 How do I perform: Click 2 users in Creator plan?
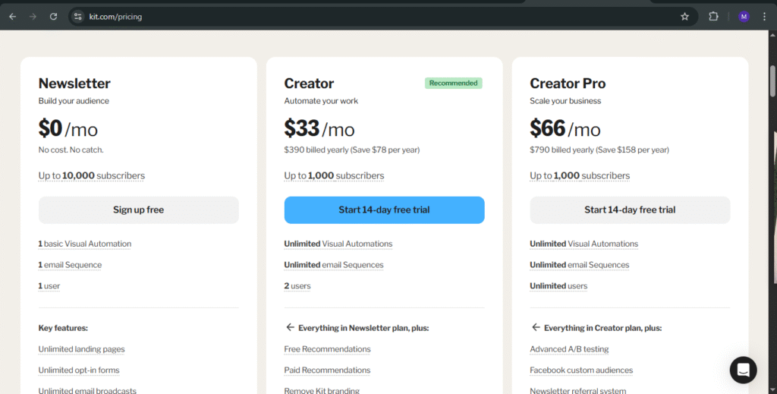tap(297, 286)
